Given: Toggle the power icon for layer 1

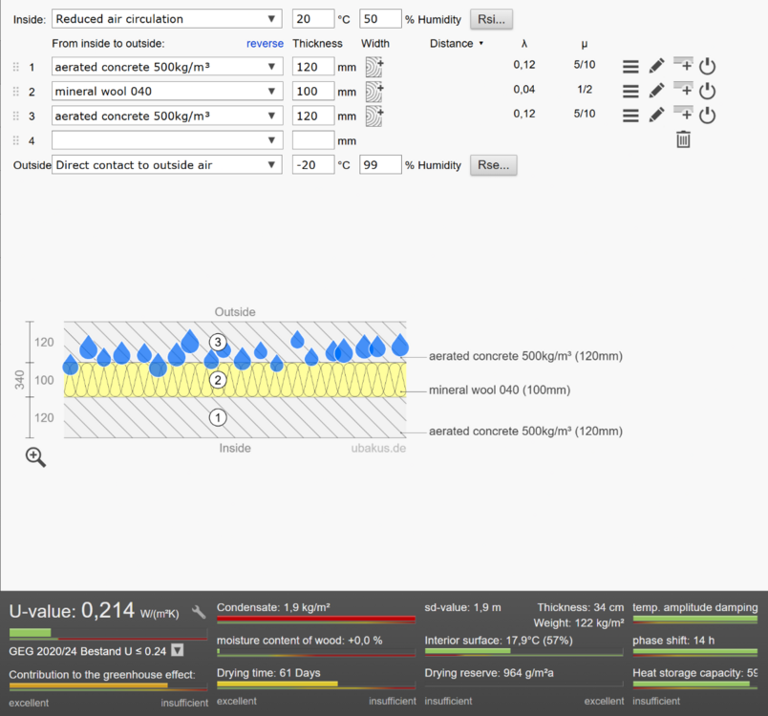Looking at the screenshot, I should click(707, 67).
